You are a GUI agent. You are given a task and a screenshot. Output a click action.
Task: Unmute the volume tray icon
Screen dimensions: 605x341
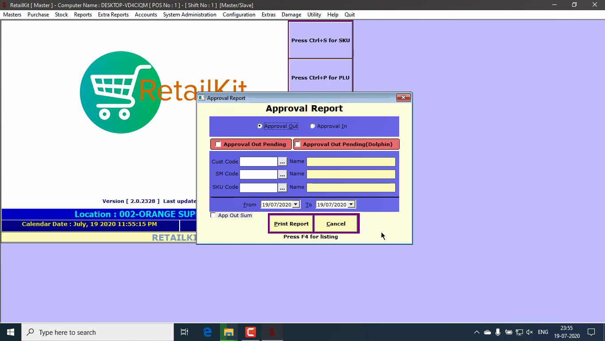point(529,332)
